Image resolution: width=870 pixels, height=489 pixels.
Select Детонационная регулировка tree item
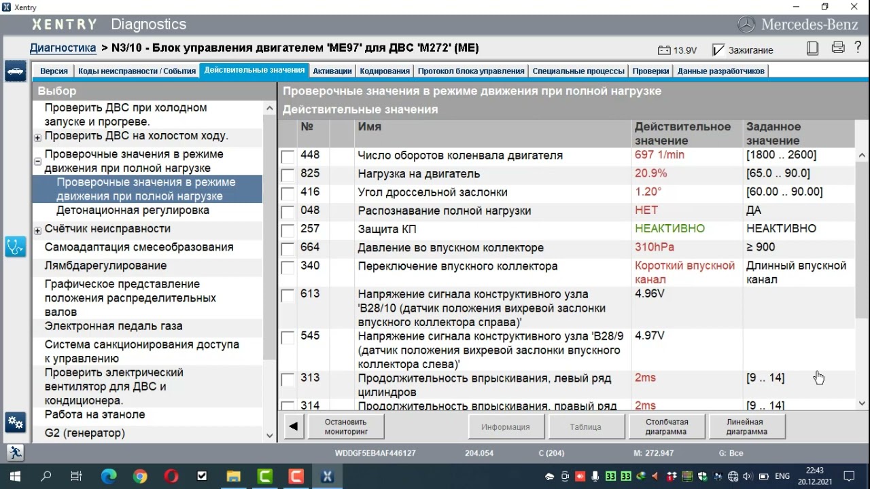point(133,211)
